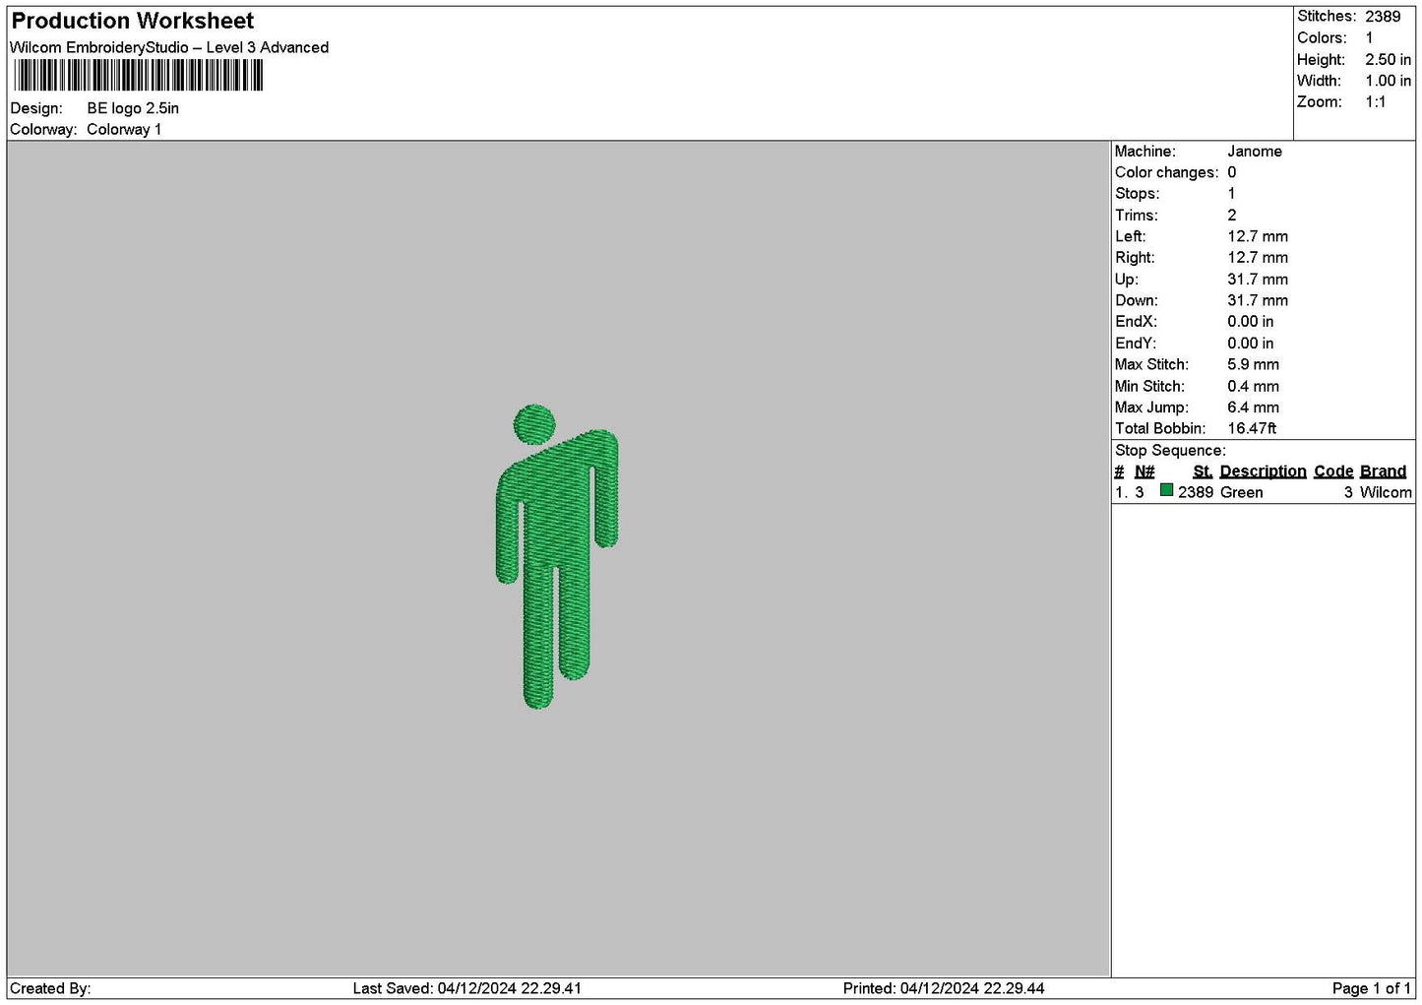This screenshot has width=1422, height=1005.
Task: Click the 'Stop Sequence:' heading
Action: click(x=1170, y=451)
